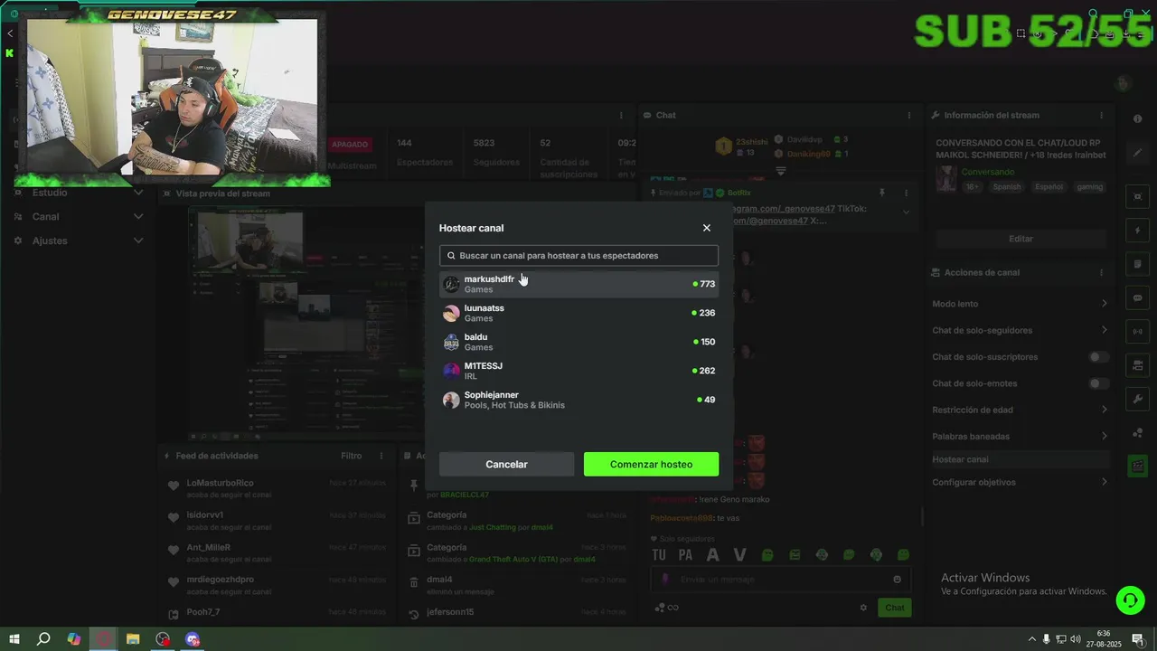Click the broadcast signal icon in right rail
This screenshot has height=651, width=1157.
[1137, 331]
